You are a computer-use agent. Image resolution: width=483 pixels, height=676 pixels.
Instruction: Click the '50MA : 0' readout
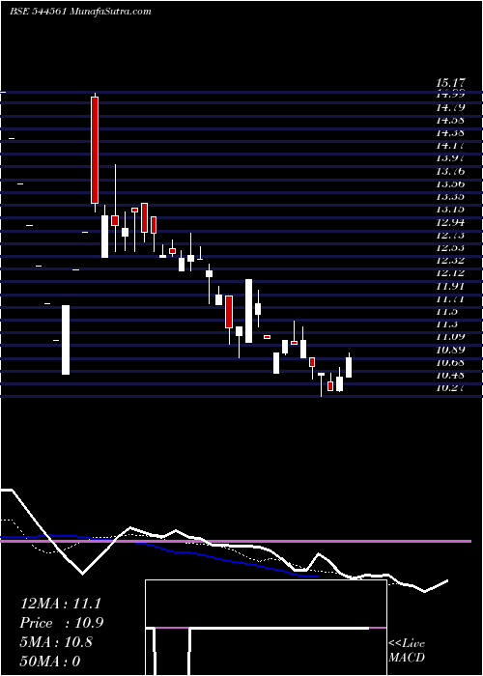click(50, 662)
